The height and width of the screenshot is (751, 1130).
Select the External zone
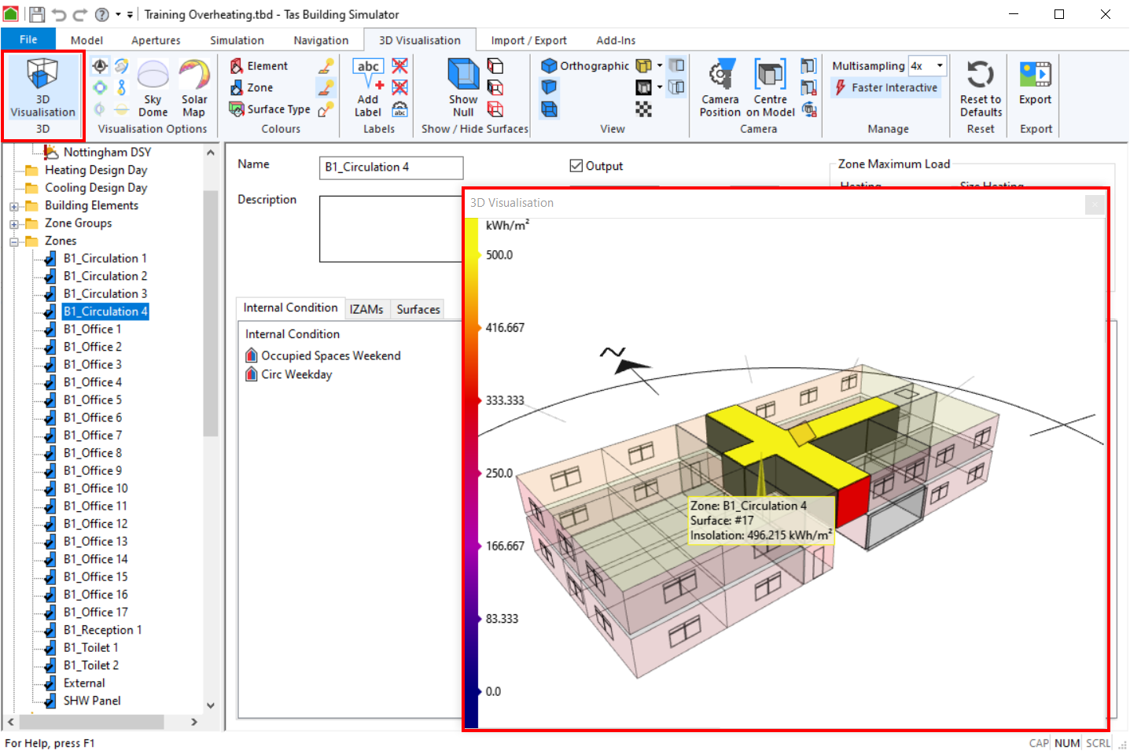pos(84,683)
